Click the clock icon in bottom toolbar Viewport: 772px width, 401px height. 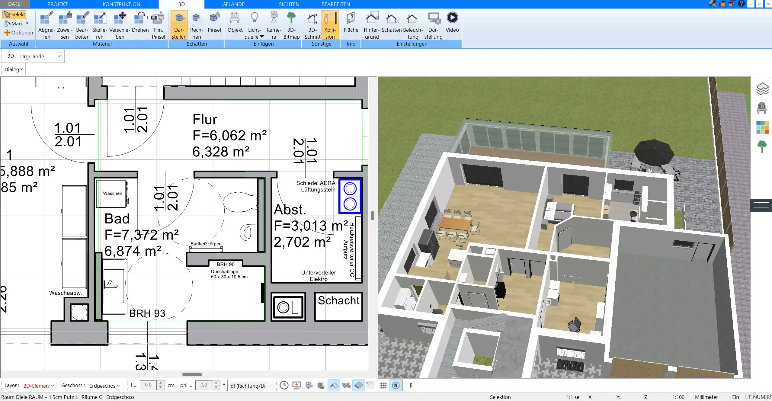pyautogui.click(x=284, y=385)
